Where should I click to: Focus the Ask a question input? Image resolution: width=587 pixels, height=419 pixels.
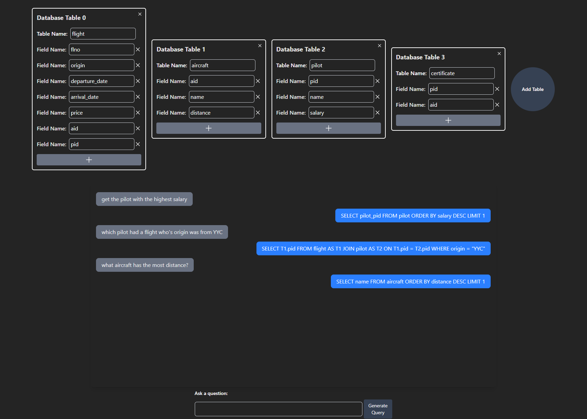pos(278,409)
